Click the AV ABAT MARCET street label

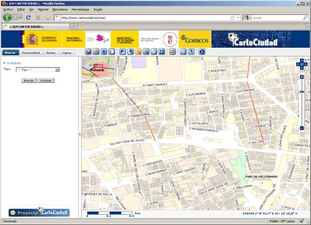155,85
